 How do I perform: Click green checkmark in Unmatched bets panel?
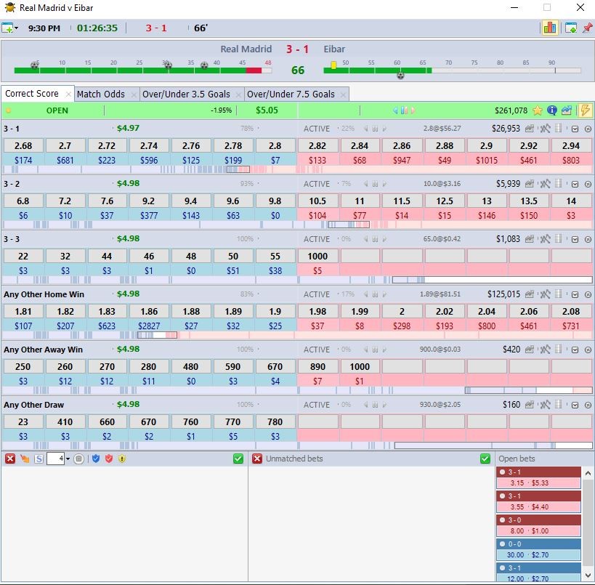pos(485,459)
